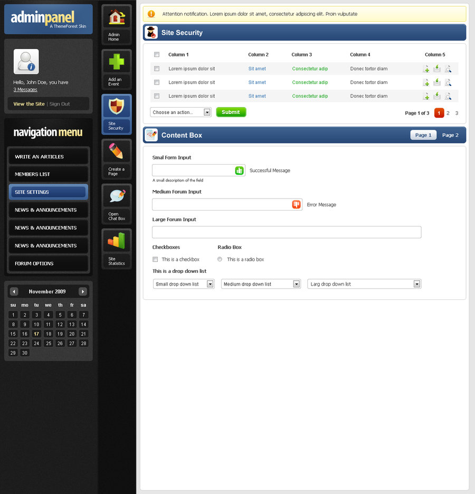The image size is (475, 494).
Task: Click the magnifier icon in first table row
Action: pos(448,69)
